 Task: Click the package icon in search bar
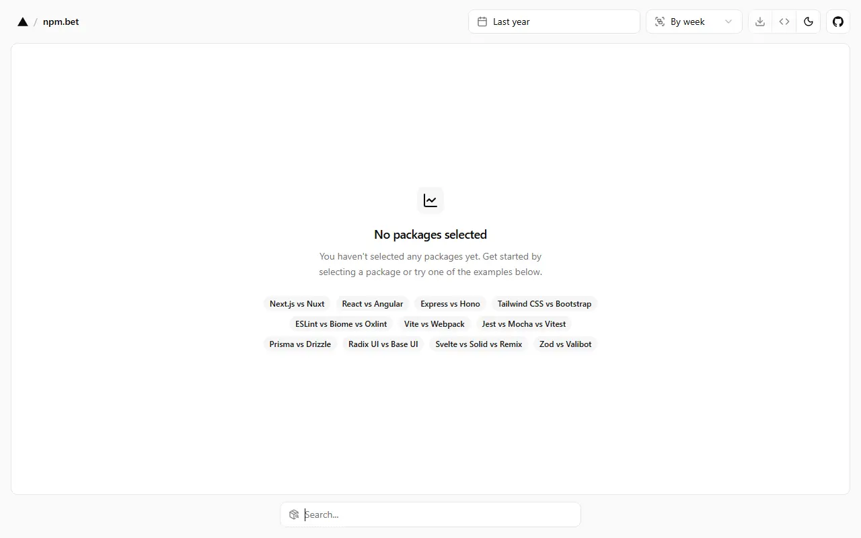(x=294, y=514)
